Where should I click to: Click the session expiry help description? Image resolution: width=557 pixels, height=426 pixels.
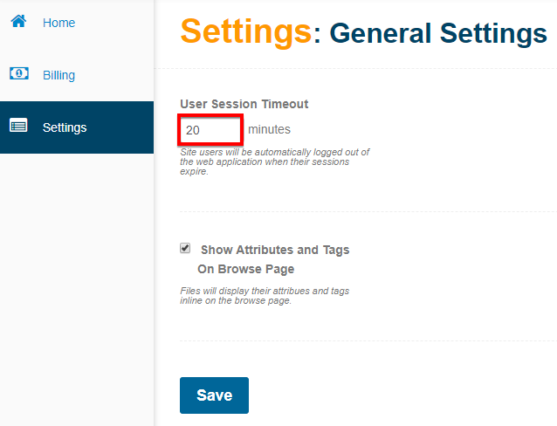(274, 161)
